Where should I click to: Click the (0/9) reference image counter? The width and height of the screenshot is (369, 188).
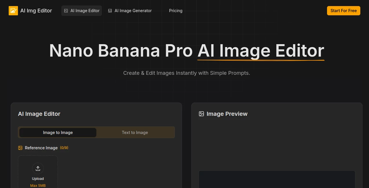64,148
